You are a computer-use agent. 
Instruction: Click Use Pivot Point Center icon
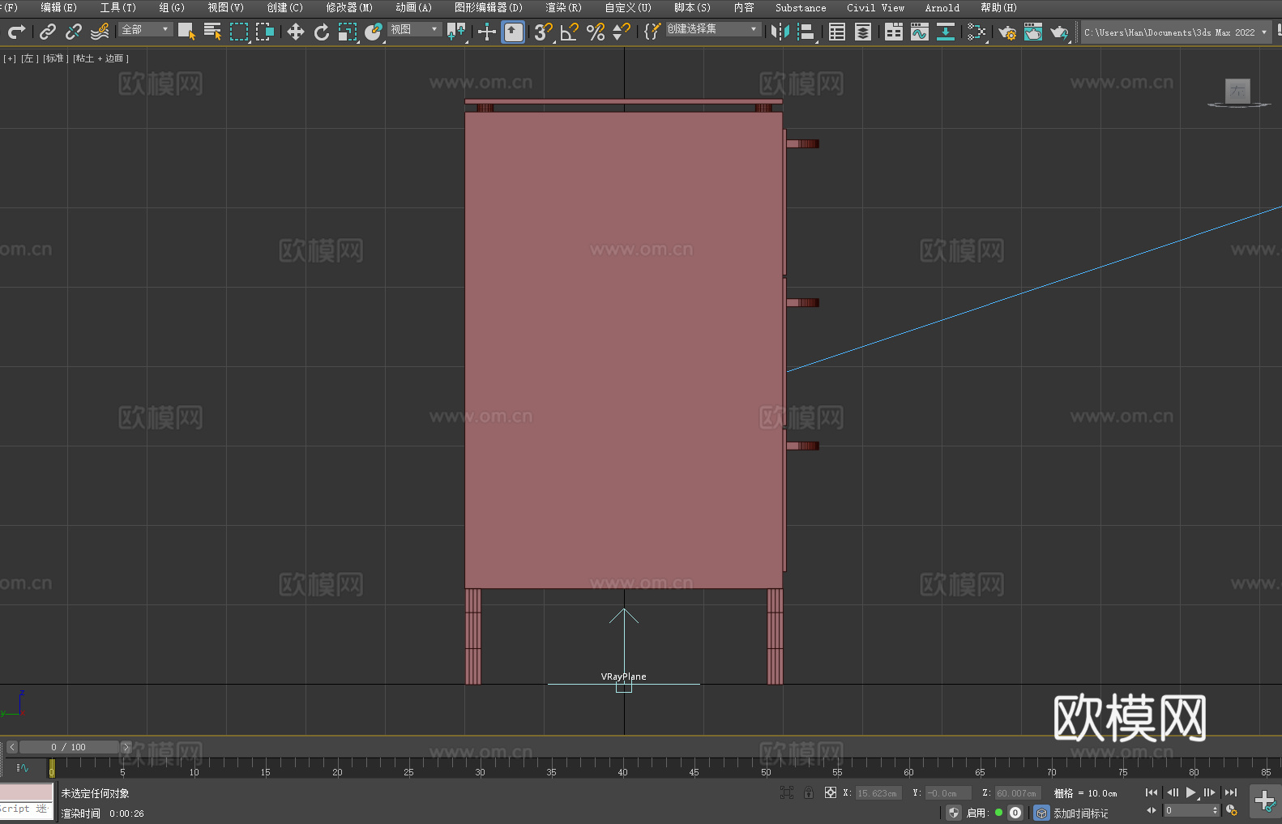click(x=456, y=32)
